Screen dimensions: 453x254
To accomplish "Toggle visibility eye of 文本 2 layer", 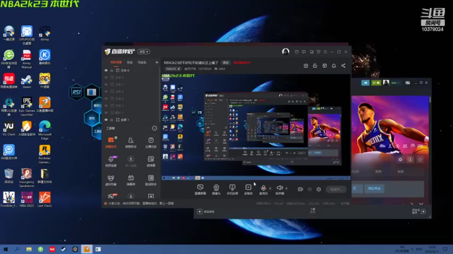I will click(x=106, y=91).
